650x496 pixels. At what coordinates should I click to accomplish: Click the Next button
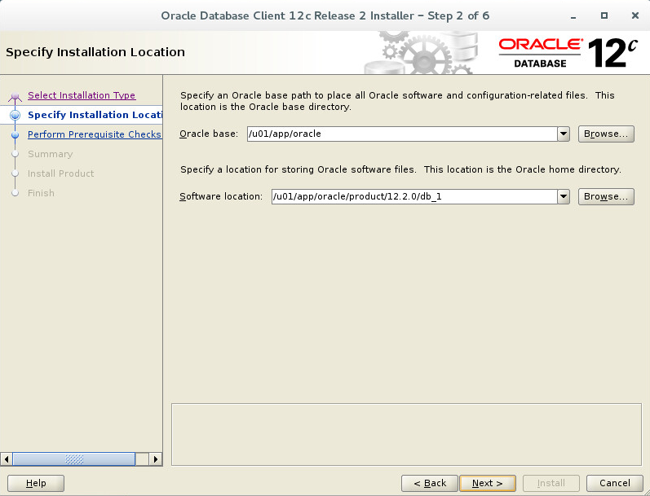point(488,483)
